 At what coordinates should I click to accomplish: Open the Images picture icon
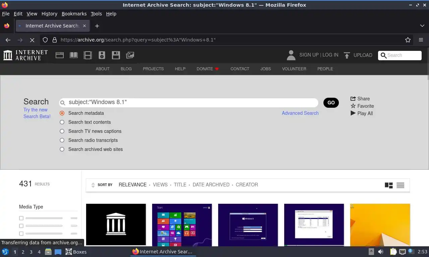click(x=130, y=55)
